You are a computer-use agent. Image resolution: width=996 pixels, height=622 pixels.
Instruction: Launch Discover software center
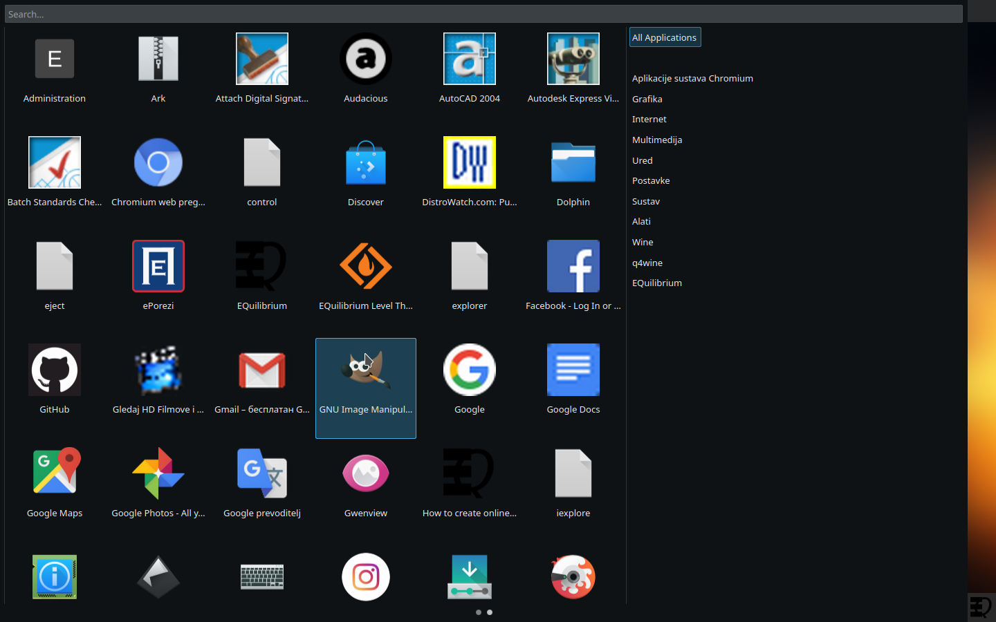366,172
